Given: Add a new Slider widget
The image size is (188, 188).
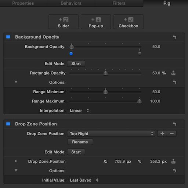Looking at the screenshot, I should (64, 22).
